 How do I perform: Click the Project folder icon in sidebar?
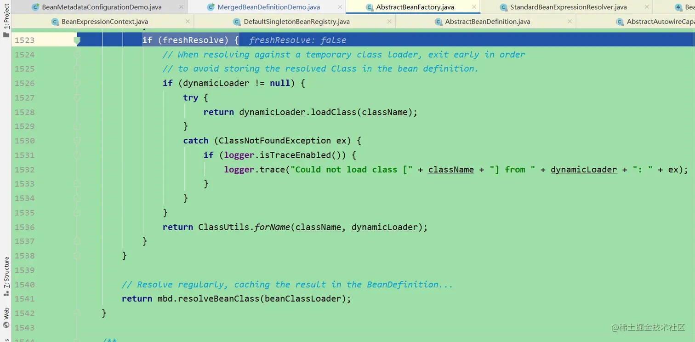point(6,35)
